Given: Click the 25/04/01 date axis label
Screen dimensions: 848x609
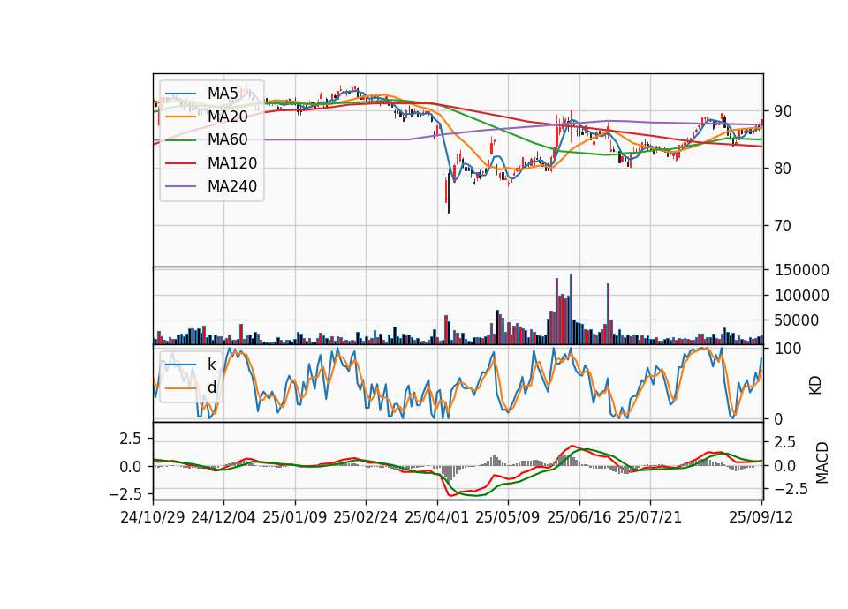Looking at the screenshot, I should pyautogui.click(x=437, y=517).
